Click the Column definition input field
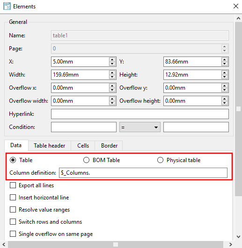242x248 pixels. pos(143,173)
